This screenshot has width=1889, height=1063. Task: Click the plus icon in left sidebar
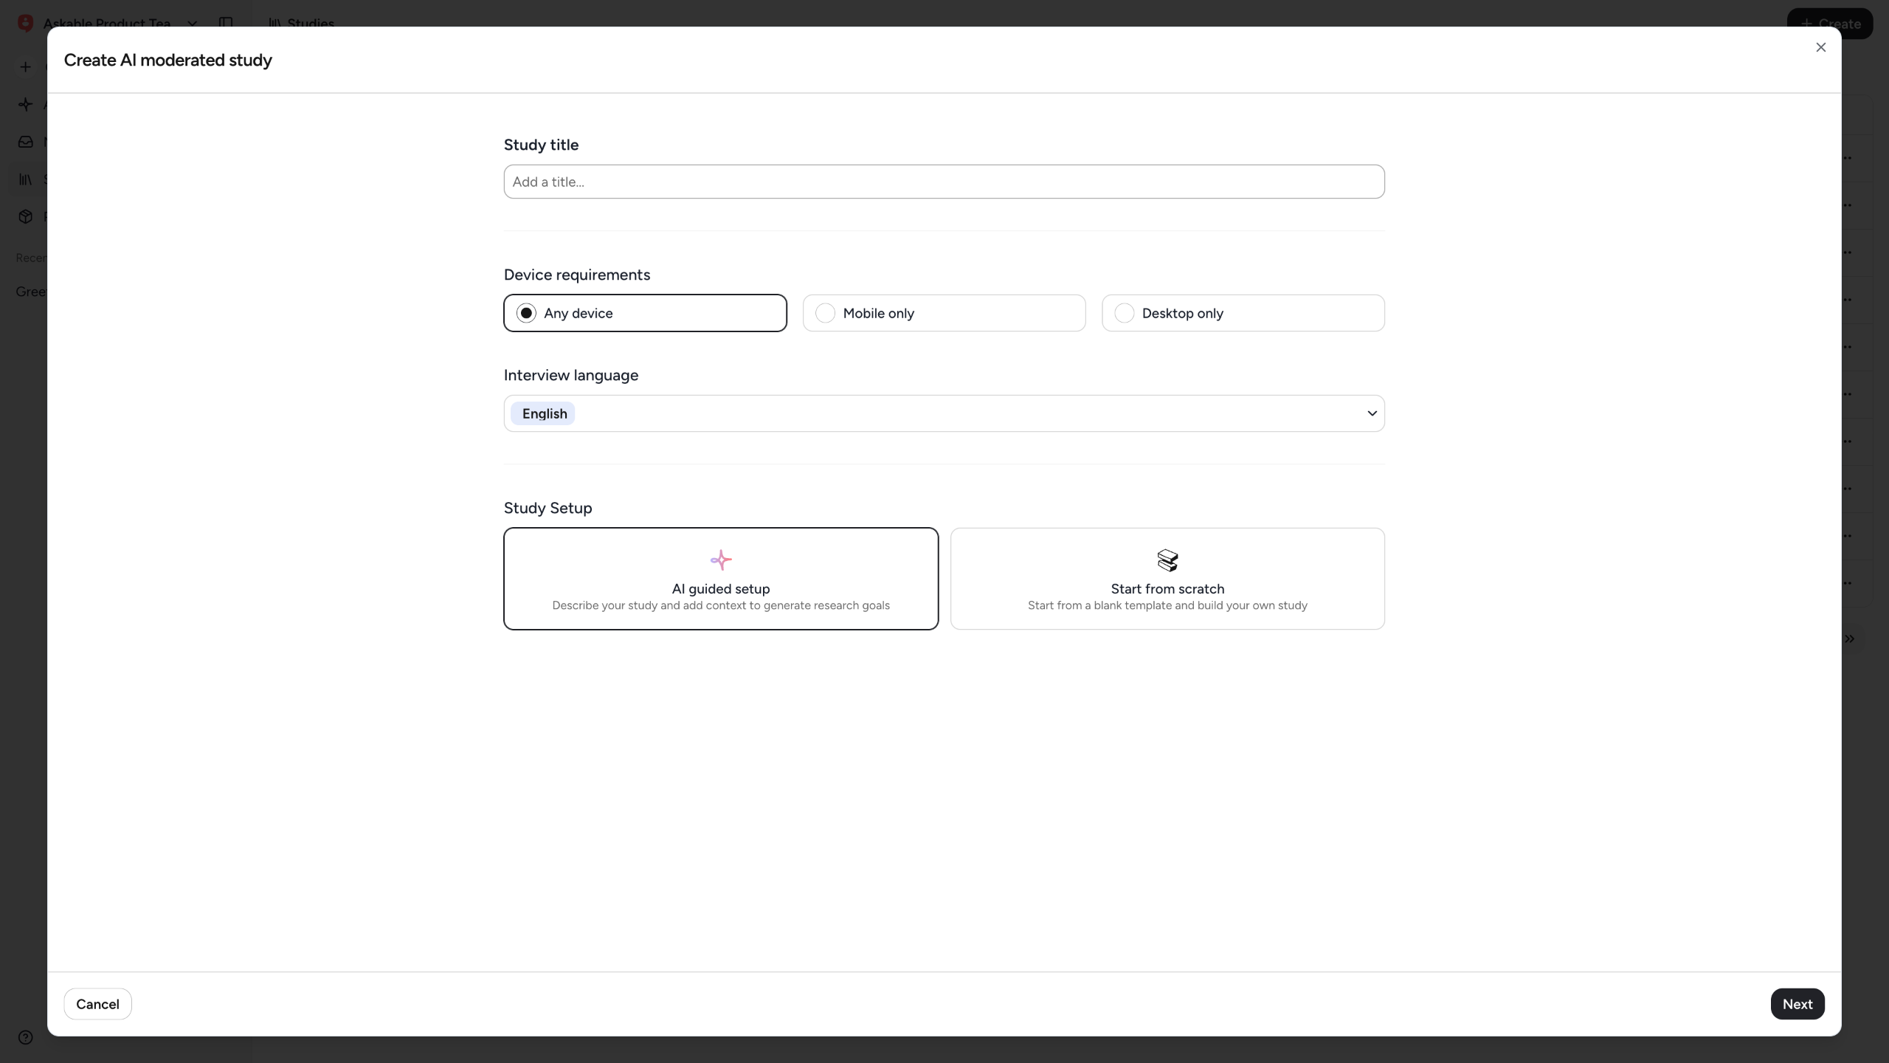[26, 67]
